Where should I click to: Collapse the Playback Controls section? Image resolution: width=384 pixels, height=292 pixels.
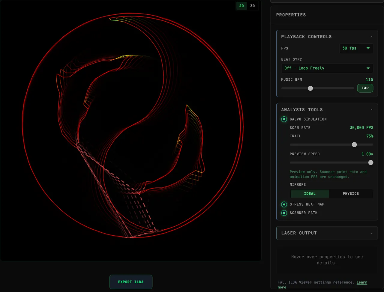(371, 37)
